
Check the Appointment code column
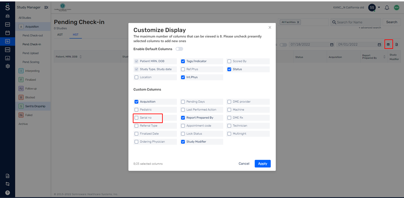[183, 126]
